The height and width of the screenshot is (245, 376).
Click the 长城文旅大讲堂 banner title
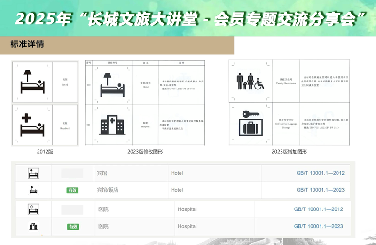pos(189,19)
